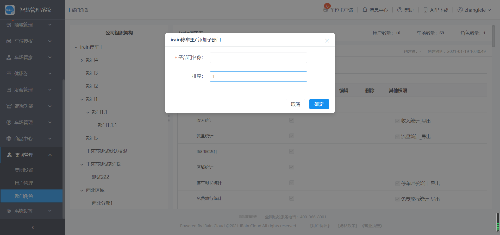This screenshot has width=500, height=235.
Task: Click the 确定 confirm button
Action: pos(319,104)
